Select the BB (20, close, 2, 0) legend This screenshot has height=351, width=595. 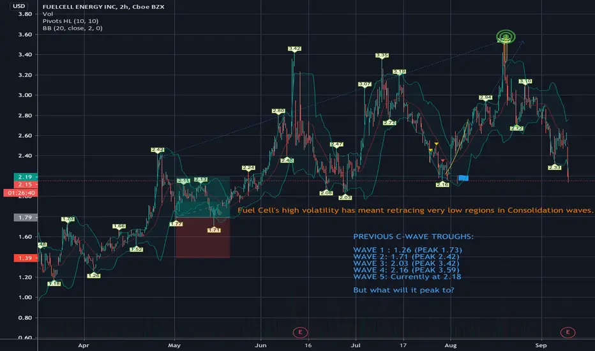(73, 28)
